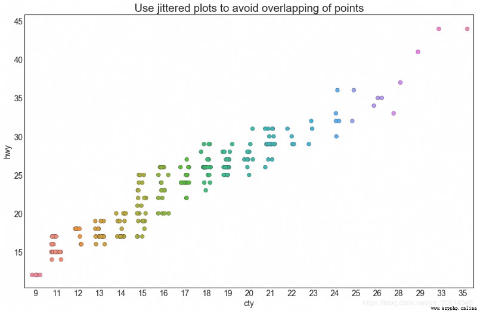Click the x-axis tick label 9

[36, 293]
